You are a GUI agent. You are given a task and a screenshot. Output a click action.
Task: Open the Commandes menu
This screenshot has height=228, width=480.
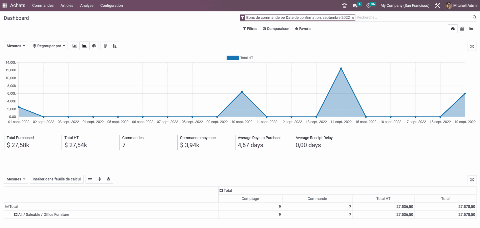click(x=43, y=6)
